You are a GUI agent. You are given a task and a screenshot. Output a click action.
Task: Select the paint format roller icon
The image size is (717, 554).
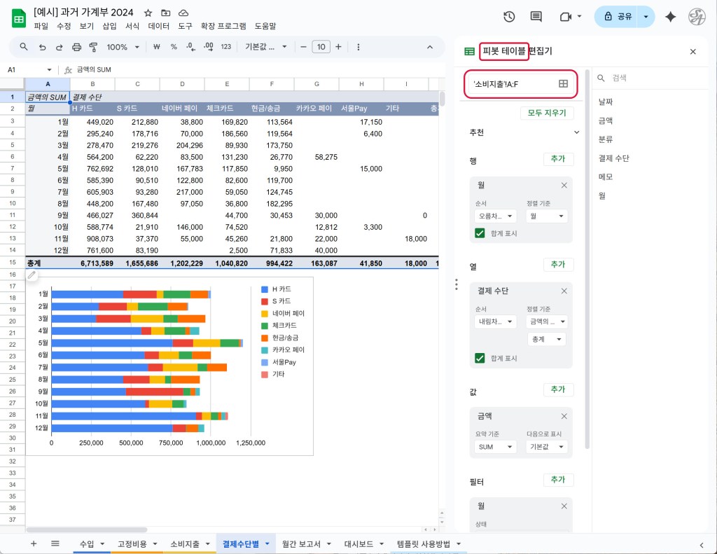[94, 47]
